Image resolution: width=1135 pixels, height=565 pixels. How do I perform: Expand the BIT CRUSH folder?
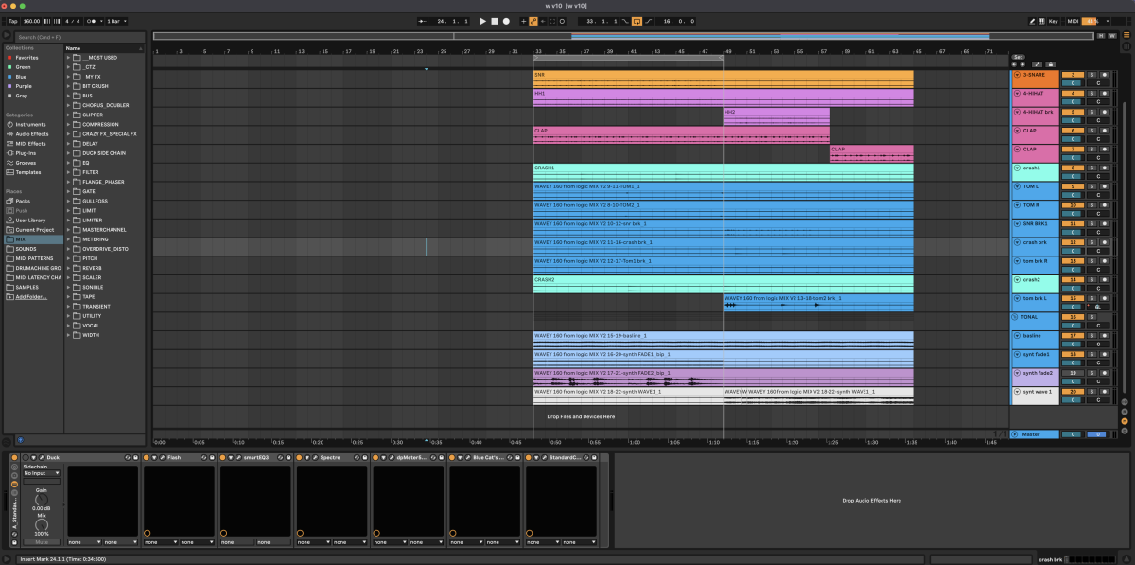[x=69, y=86]
